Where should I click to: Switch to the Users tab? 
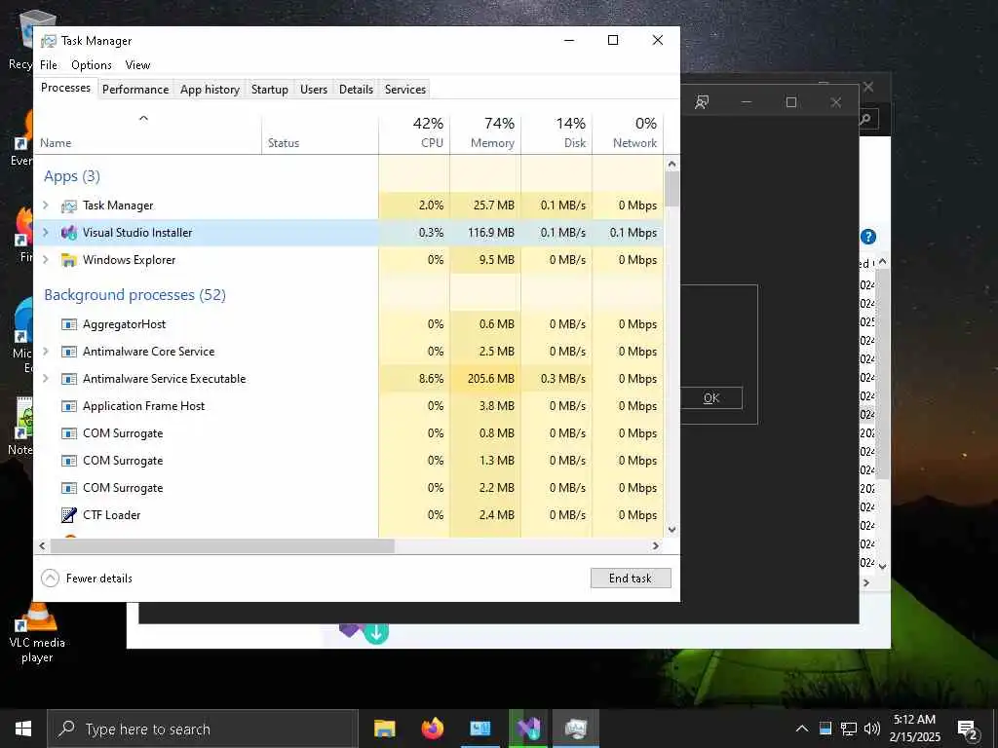click(x=314, y=90)
